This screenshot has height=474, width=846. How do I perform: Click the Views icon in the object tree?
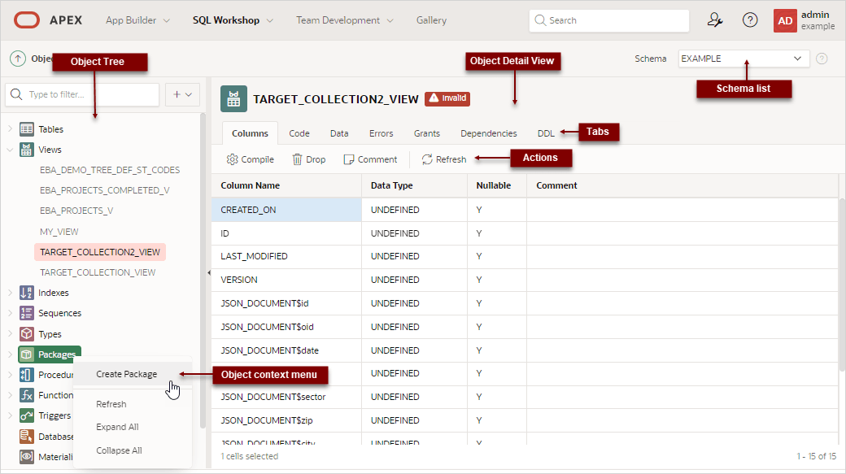[26, 150]
